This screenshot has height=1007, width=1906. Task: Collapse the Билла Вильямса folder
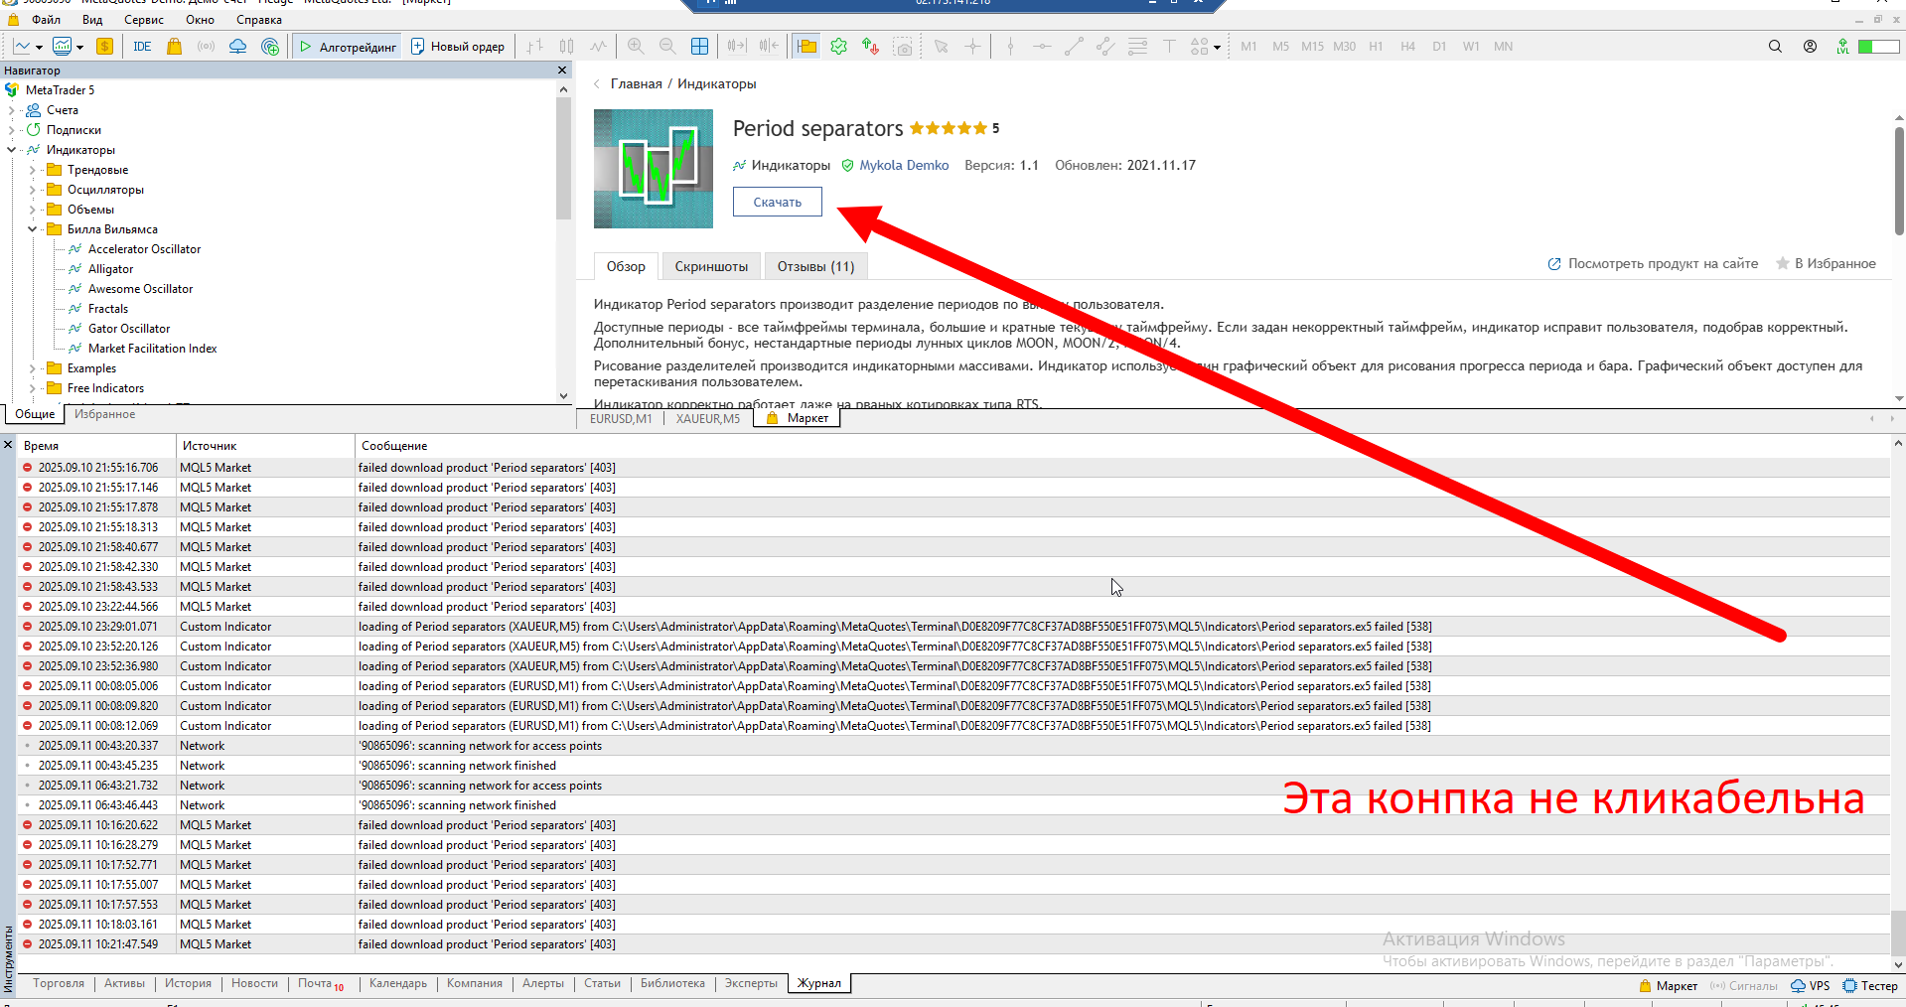pos(32,229)
